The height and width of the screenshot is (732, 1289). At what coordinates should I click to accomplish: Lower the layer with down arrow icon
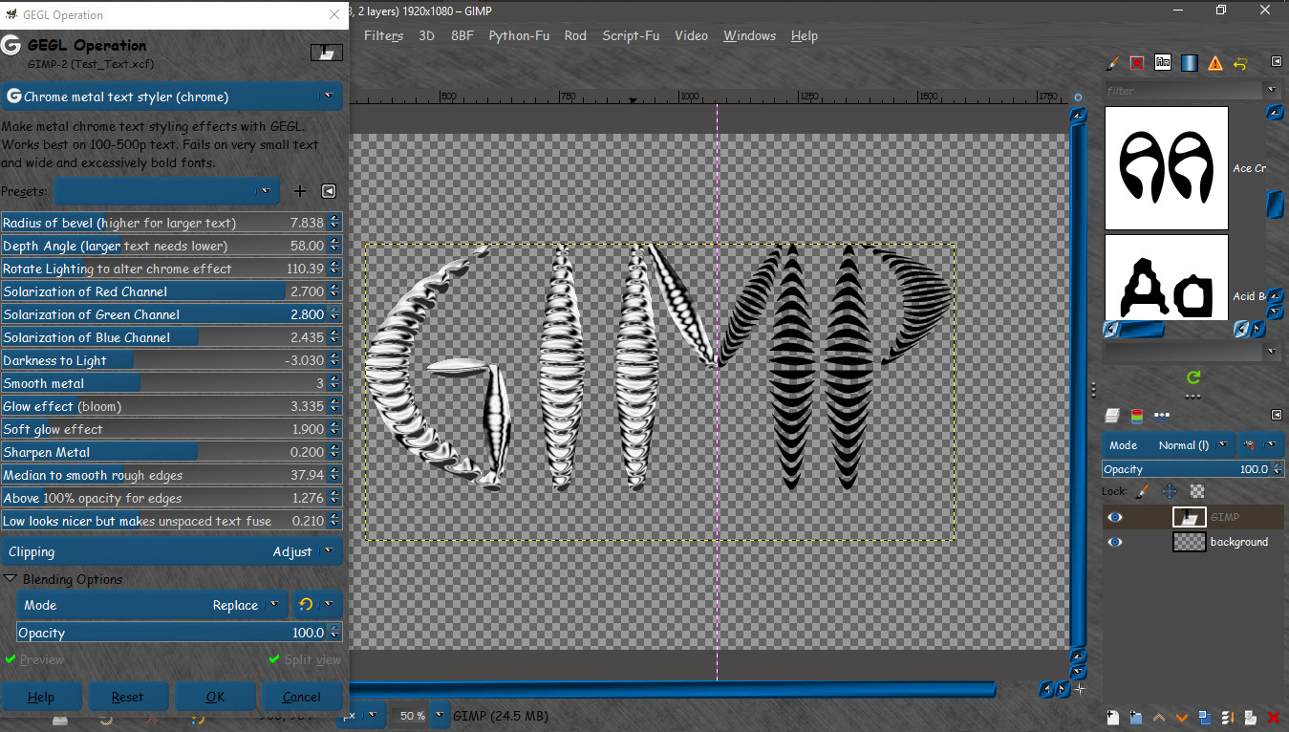[x=1182, y=717]
